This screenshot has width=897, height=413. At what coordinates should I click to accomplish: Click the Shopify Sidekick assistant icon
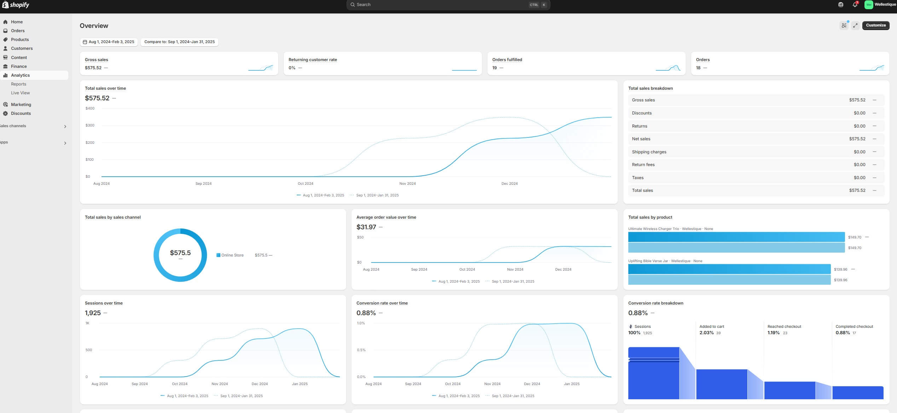pos(840,5)
